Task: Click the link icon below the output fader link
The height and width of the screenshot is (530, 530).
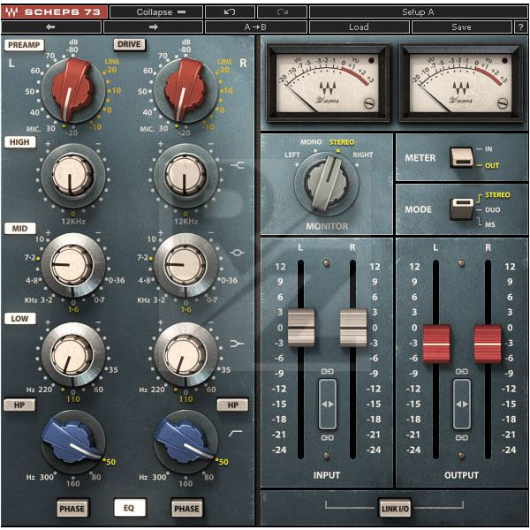Action: (462, 438)
